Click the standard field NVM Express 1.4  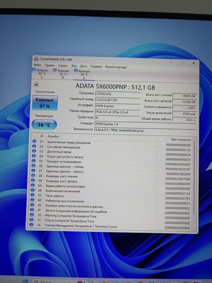pos(145,124)
